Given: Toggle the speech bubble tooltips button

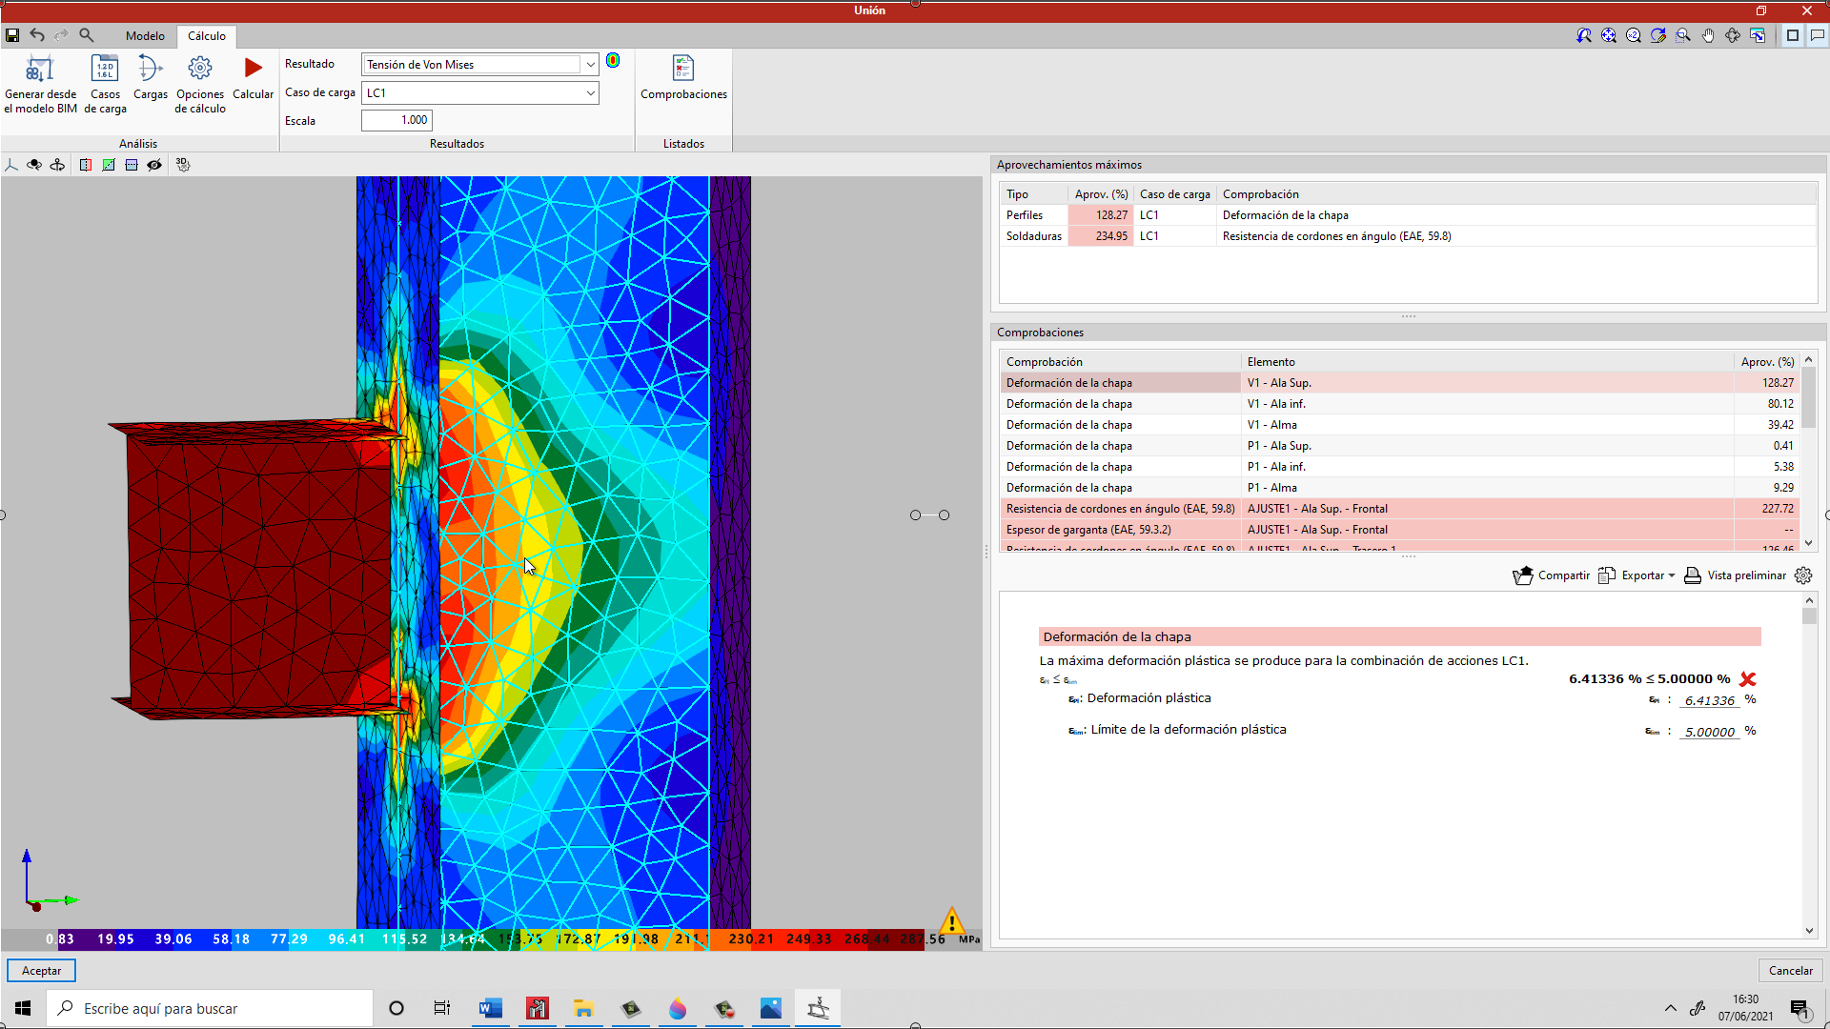Looking at the screenshot, I should [1817, 35].
